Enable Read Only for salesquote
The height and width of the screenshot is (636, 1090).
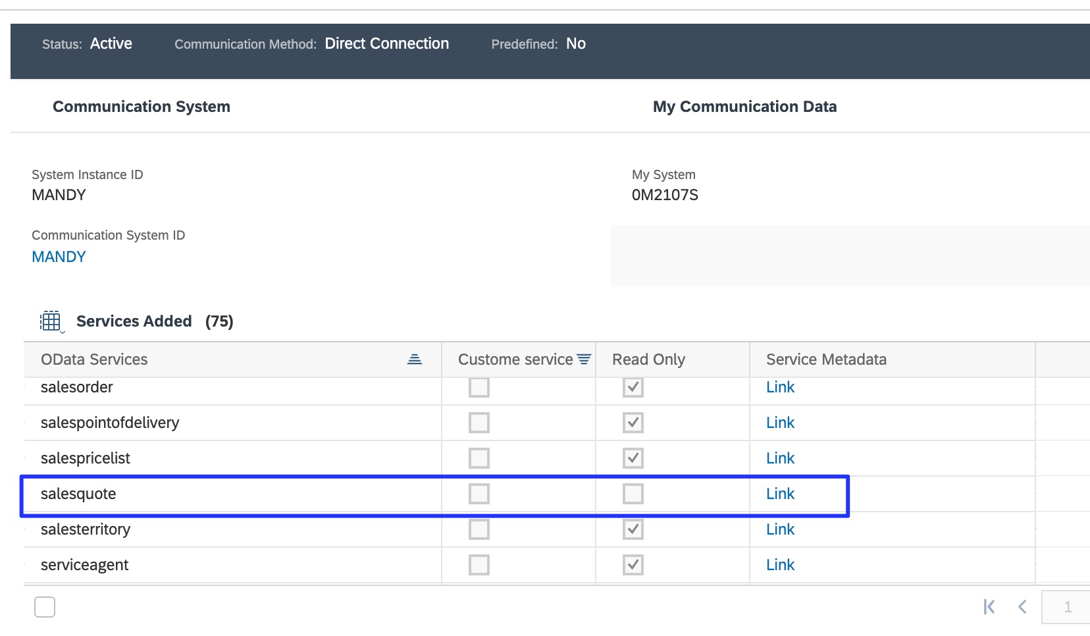pos(632,493)
